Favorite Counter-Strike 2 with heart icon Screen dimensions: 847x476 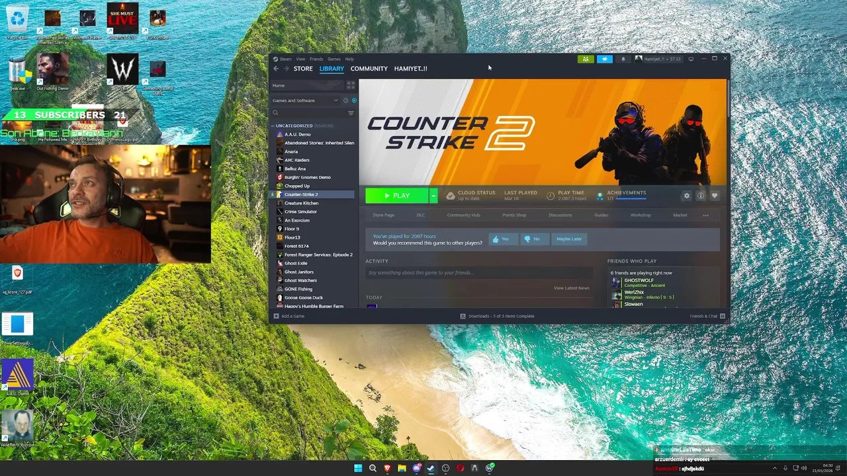714,196
